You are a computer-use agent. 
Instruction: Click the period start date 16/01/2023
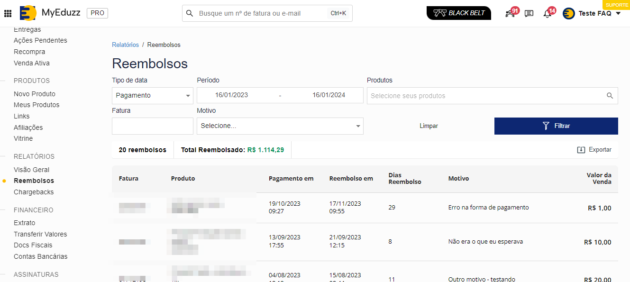[231, 95]
